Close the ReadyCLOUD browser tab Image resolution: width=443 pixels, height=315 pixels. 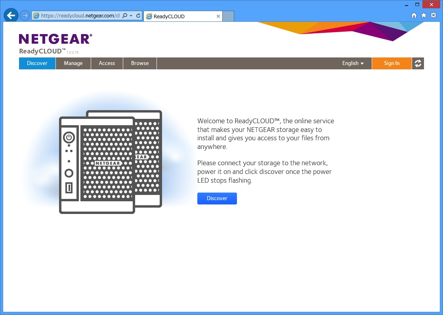tap(218, 16)
